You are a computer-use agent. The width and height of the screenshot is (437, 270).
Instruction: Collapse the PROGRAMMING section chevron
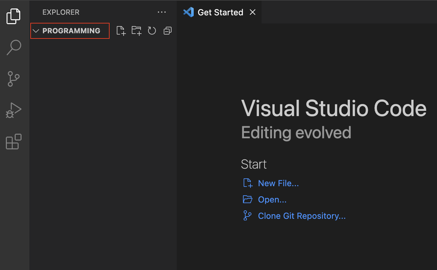pyautogui.click(x=36, y=31)
